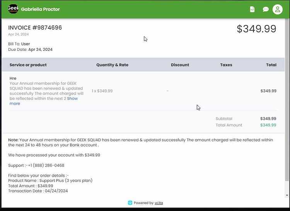Click the Discount column header
This screenshot has height=211, width=290.
point(180,65)
